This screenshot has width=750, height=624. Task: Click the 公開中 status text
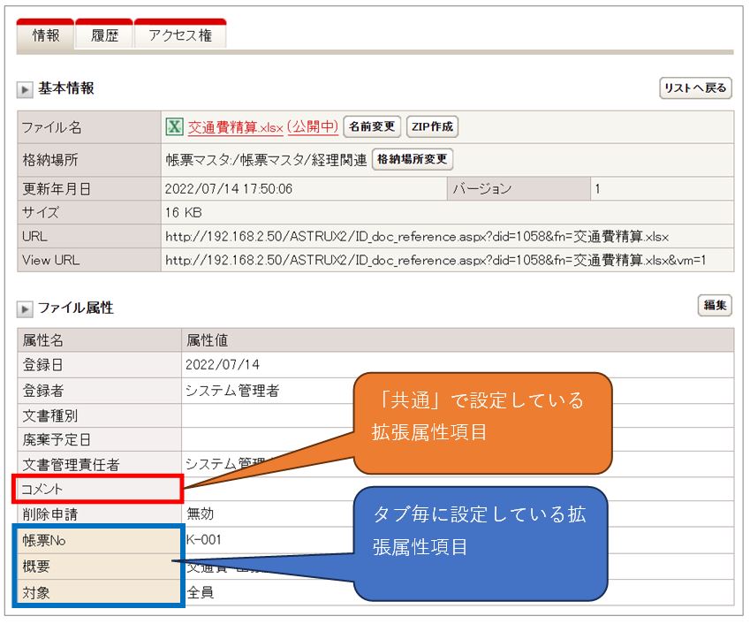coord(313,127)
